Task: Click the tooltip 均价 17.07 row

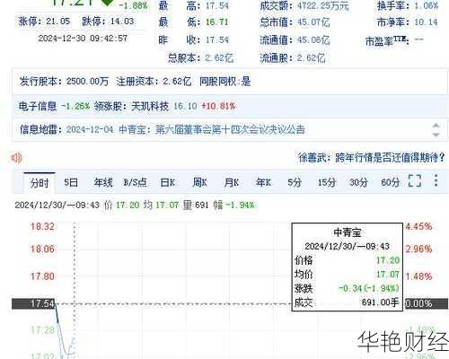Action: (348, 275)
